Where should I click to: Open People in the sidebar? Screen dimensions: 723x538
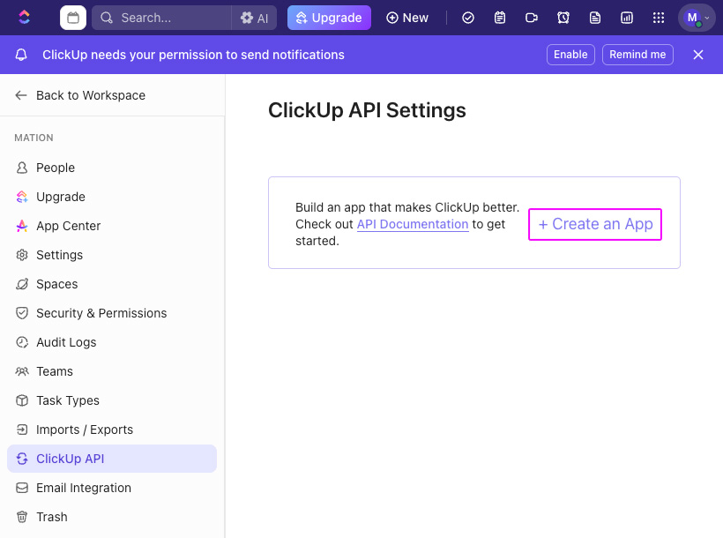pyautogui.click(x=112, y=168)
